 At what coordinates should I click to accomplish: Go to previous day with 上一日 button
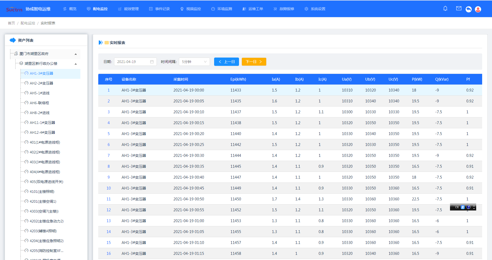pyautogui.click(x=227, y=62)
